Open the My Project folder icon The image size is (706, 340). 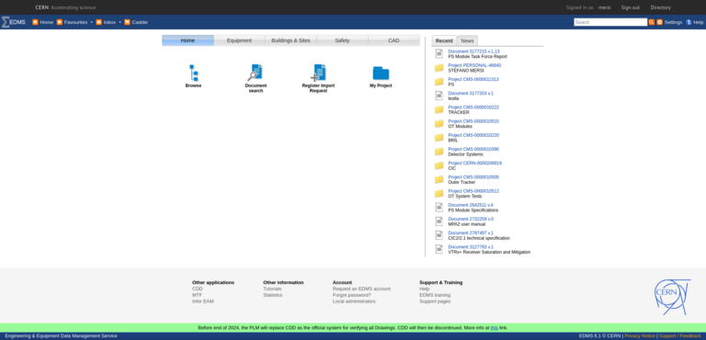coord(381,74)
